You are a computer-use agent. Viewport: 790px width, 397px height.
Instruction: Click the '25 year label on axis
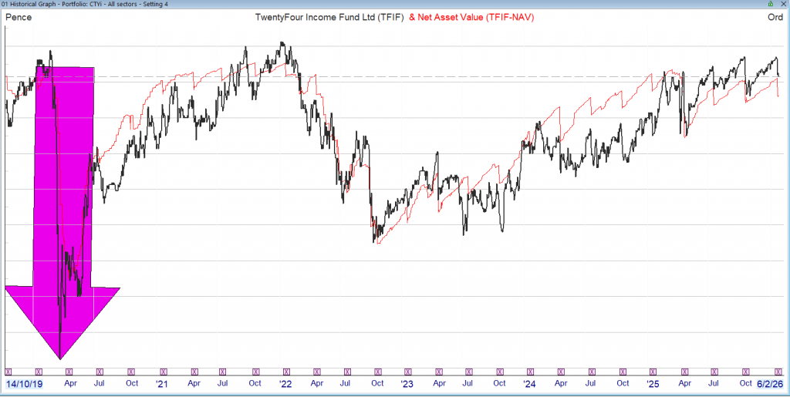652,383
